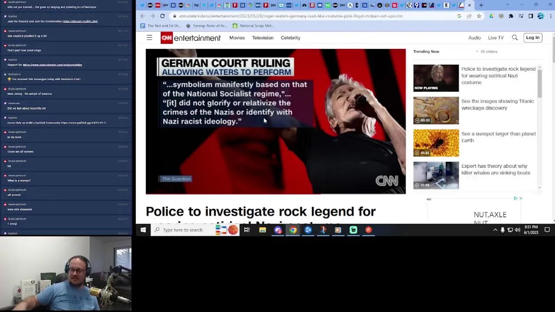Open the Chrome extensions puzzle icon
555x312 pixels.
511,16
